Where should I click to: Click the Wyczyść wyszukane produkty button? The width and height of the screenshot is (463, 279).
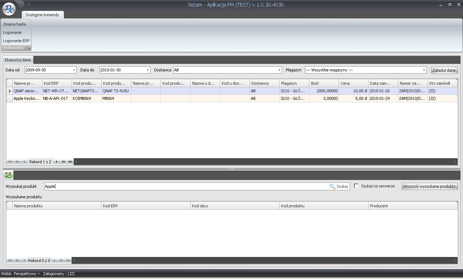tap(430, 186)
